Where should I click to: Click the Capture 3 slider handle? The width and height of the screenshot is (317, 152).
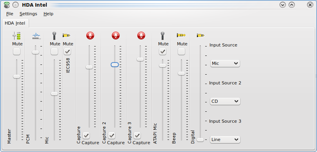click(x=140, y=59)
